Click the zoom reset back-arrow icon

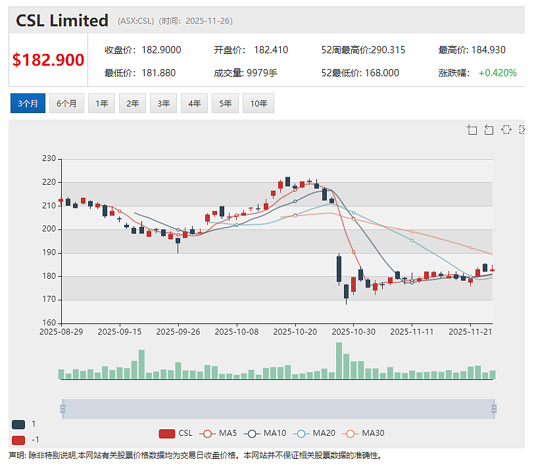pyautogui.click(x=489, y=129)
